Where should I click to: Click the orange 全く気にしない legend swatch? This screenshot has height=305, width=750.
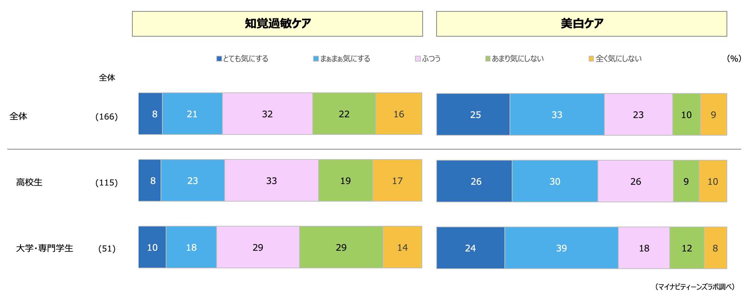pyautogui.click(x=591, y=59)
